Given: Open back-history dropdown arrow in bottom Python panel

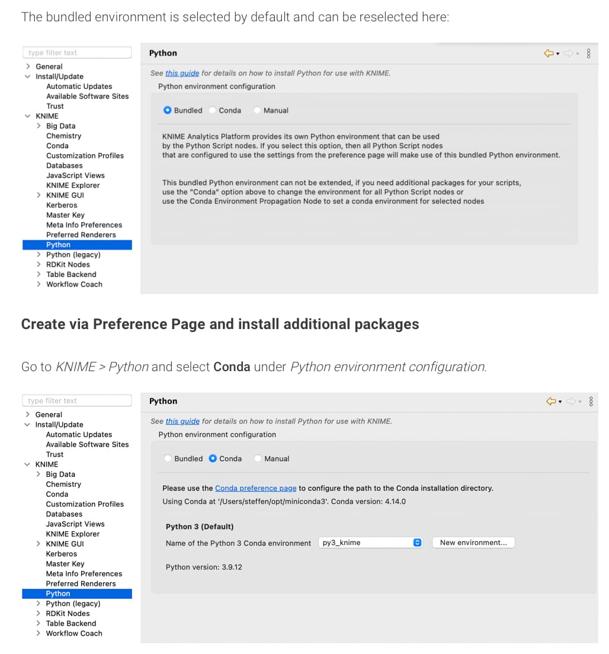Looking at the screenshot, I should pos(560,401).
